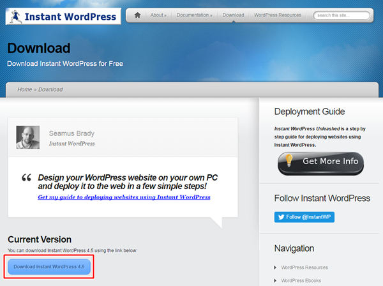Follow @InstantWP on Twitter
Image resolution: width=383 pixels, height=286 pixels.
tap(304, 217)
